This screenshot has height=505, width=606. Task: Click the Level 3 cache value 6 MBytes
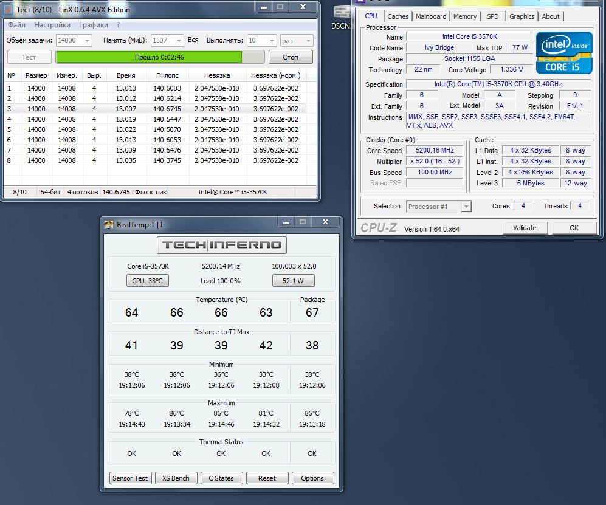tap(531, 183)
